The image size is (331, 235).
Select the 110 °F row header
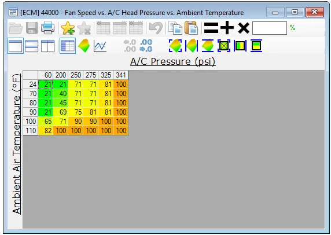tap(31, 130)
